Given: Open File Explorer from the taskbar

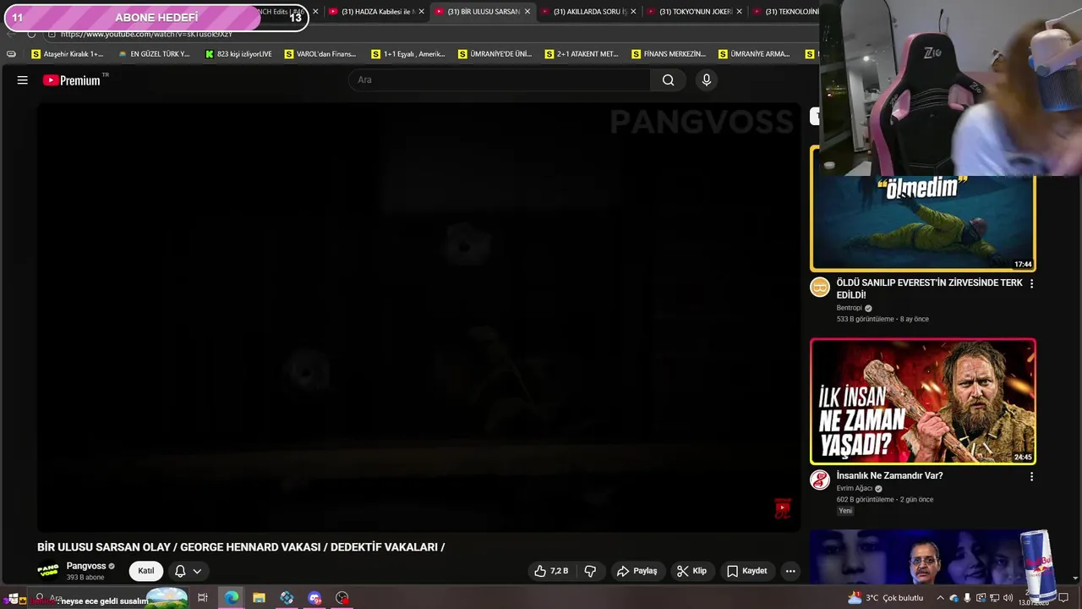Looking at the screenshot, I should tap(259, 598).
